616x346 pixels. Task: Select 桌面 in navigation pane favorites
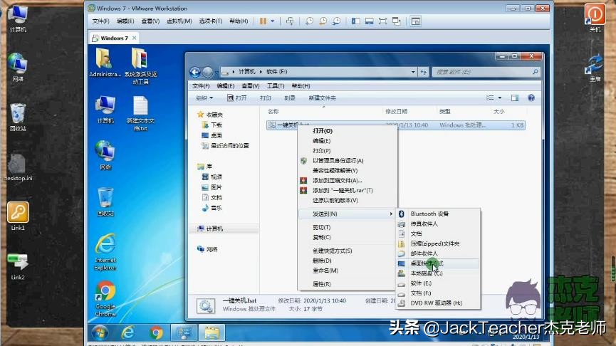pos(216,135)
